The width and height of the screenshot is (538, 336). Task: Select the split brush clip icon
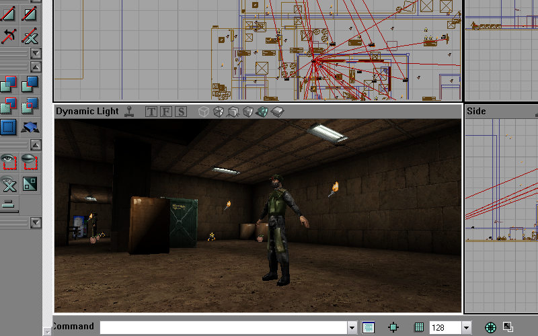(x=30, y=13)
